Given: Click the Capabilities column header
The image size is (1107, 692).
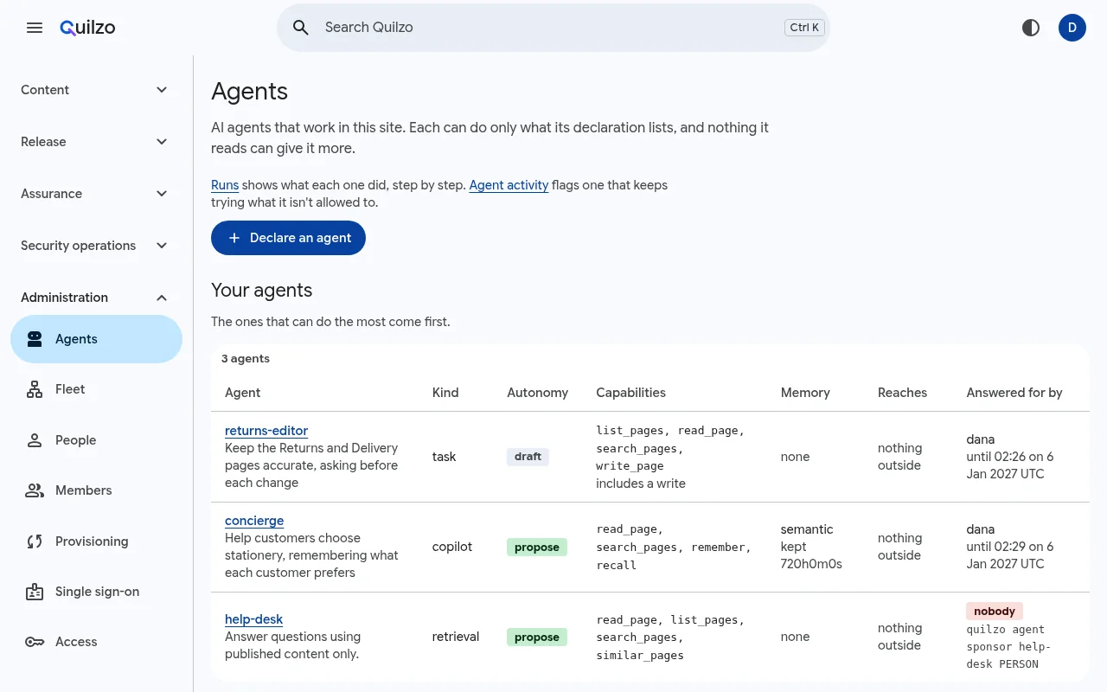Looking at the screenshot, I should pyautogui.click(x=630, y=393).
